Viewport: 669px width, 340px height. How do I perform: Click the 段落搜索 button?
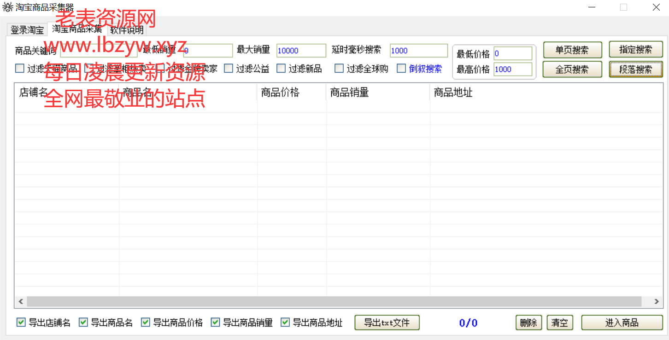pyautogui.click(x=635, y=69)
